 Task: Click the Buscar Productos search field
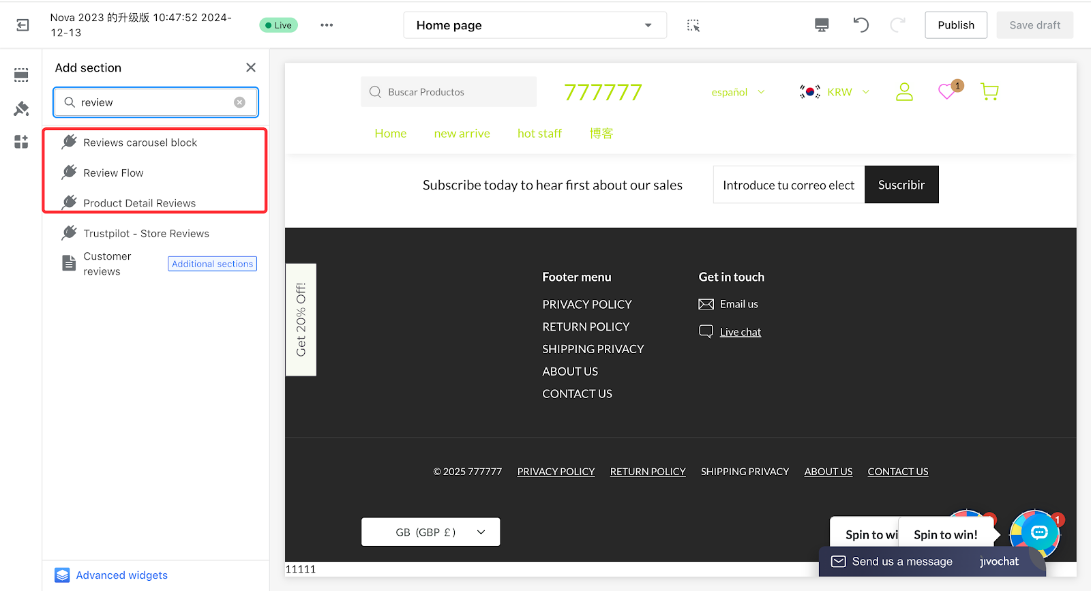click(449, 92)
